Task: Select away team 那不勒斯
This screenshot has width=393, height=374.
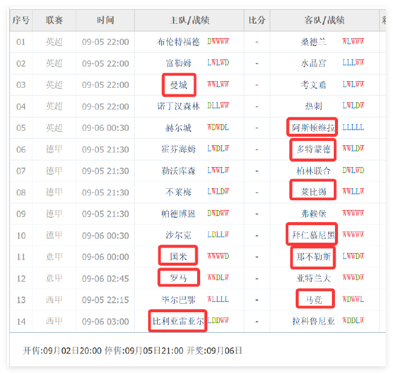Action: tap(313, 257)
